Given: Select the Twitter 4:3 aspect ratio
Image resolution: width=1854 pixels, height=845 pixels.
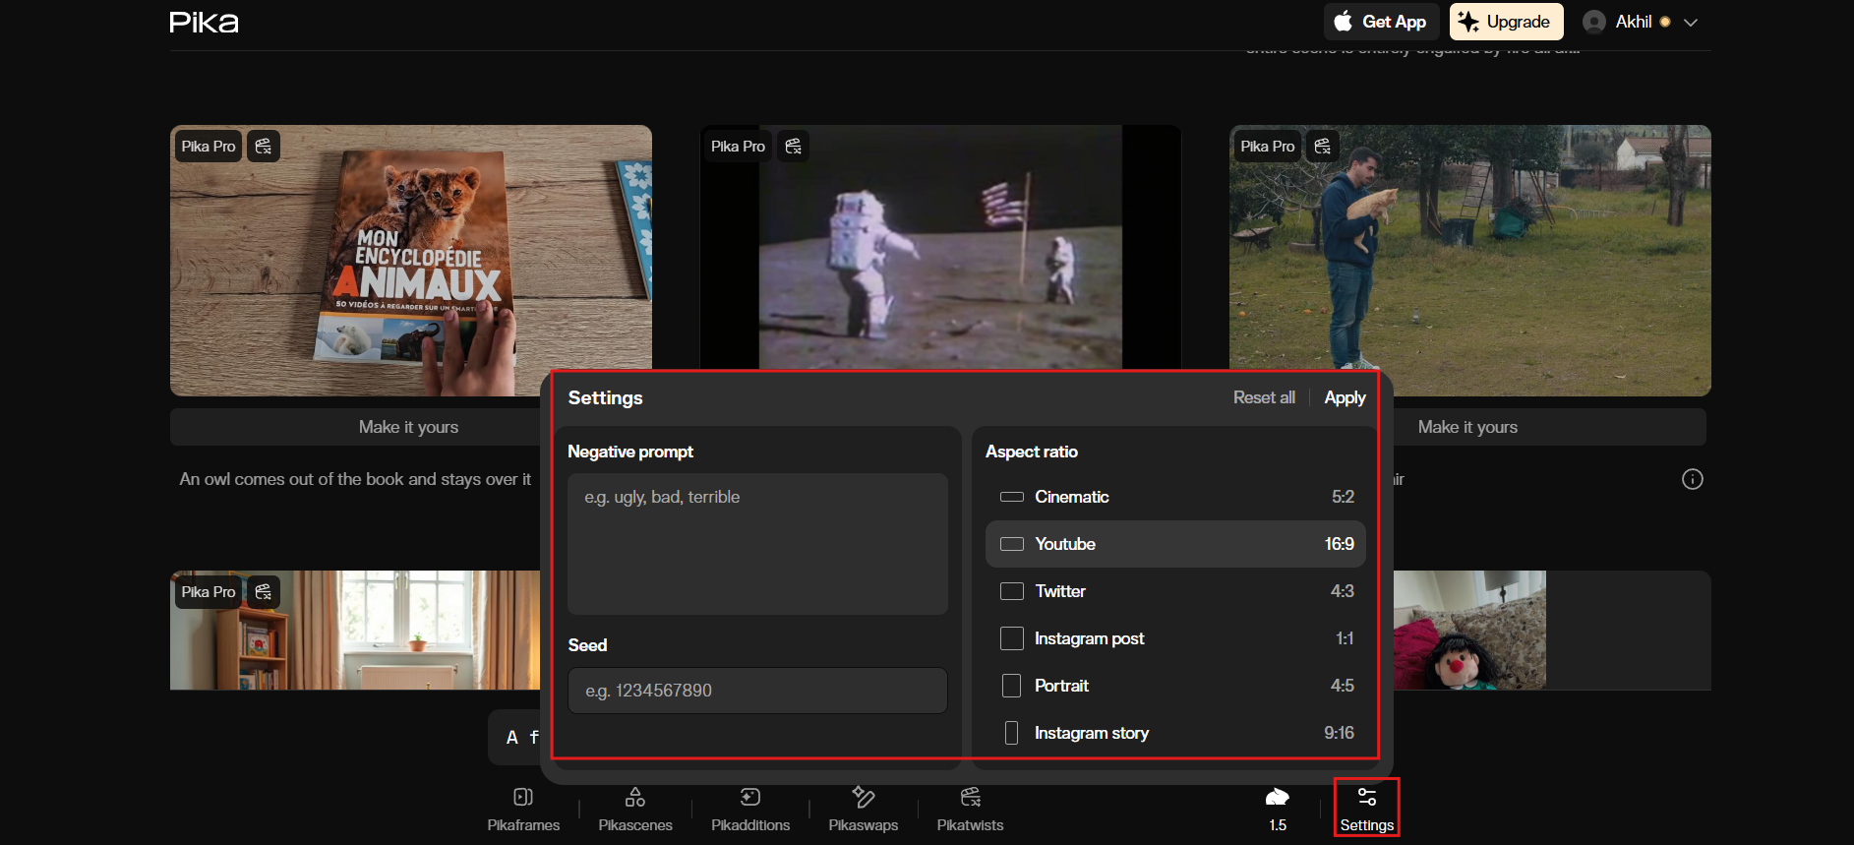Looking at the screenshot, I should point(1175,591).
